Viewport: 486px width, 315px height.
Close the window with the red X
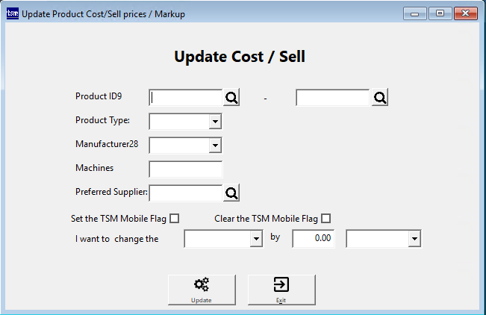[464, 13]
